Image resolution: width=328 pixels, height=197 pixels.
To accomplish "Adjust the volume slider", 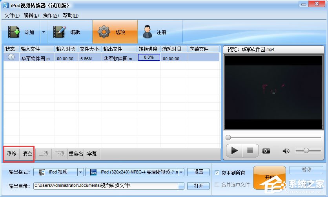I will click(x=306, y=151).
